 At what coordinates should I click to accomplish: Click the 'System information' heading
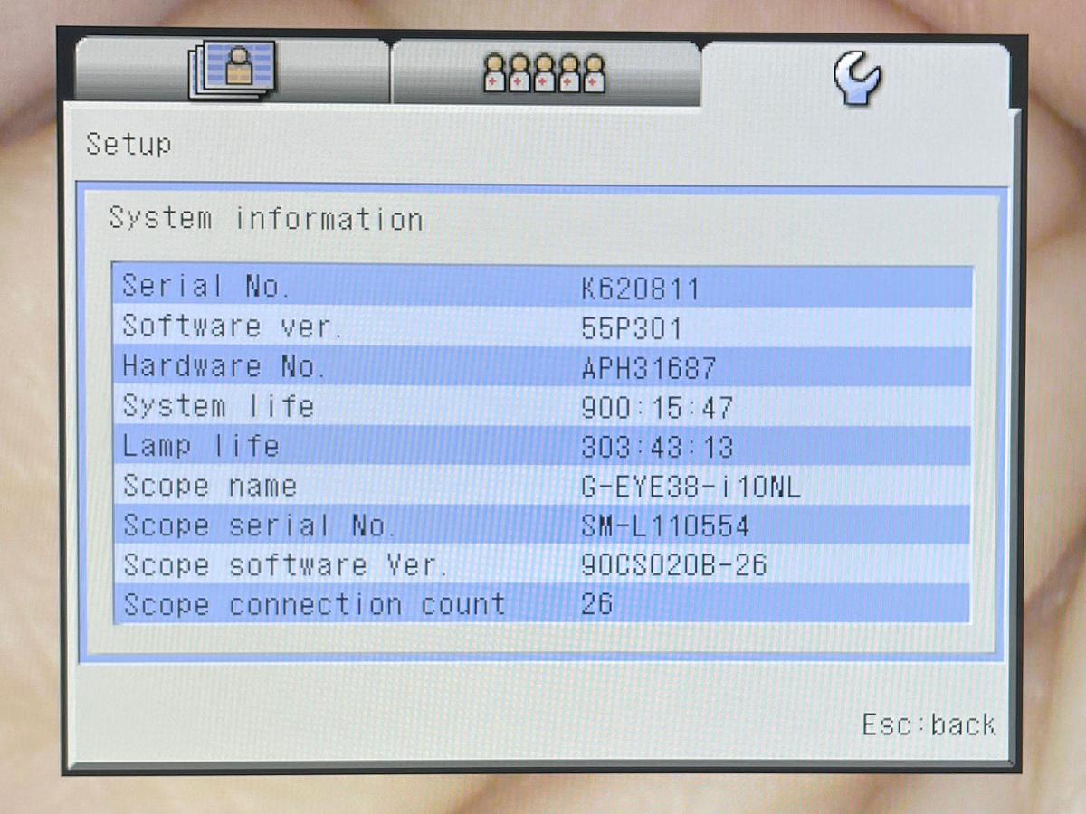pos(266,219)
